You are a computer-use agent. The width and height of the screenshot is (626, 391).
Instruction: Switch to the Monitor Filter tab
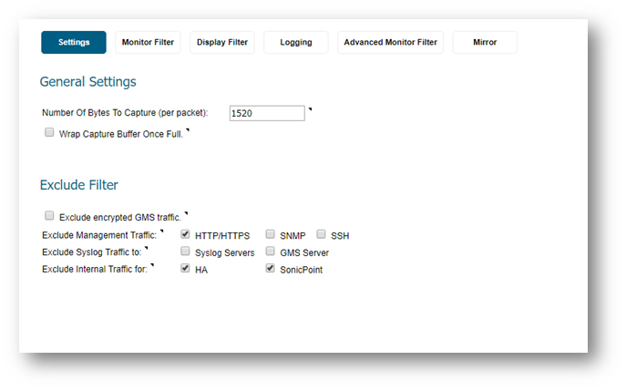(148, 42)
